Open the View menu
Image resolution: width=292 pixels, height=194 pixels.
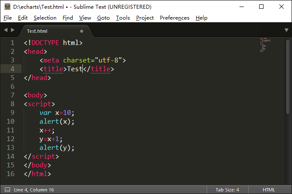[85, 18]
